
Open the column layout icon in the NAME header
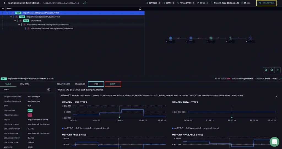[140, 9]
